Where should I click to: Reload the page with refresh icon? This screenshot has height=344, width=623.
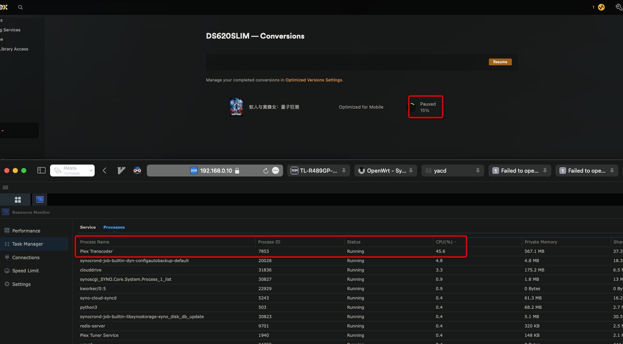pos(266,171)
